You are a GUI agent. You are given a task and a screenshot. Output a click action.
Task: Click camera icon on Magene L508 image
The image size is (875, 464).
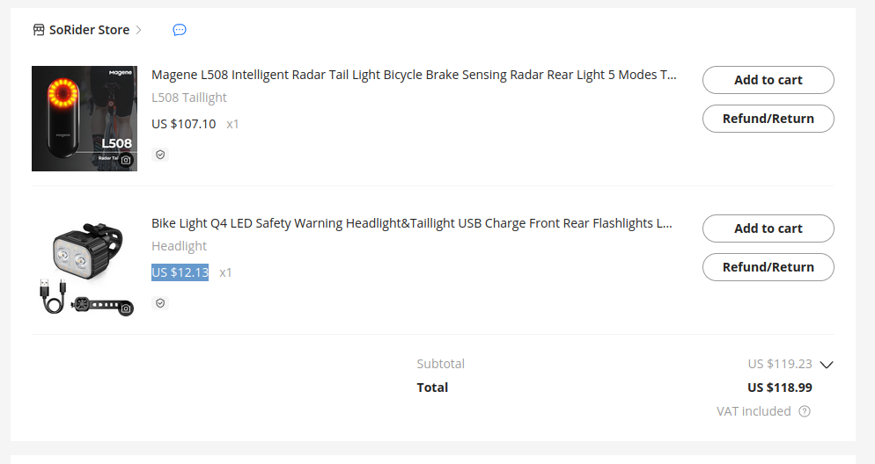(x=126, y=160)
